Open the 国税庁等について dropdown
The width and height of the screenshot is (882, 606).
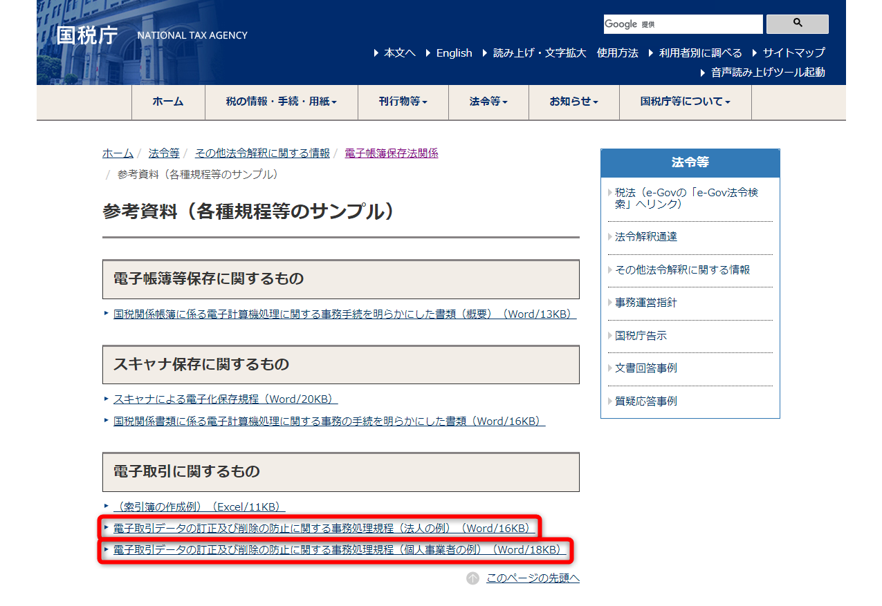tap(684, 102)
